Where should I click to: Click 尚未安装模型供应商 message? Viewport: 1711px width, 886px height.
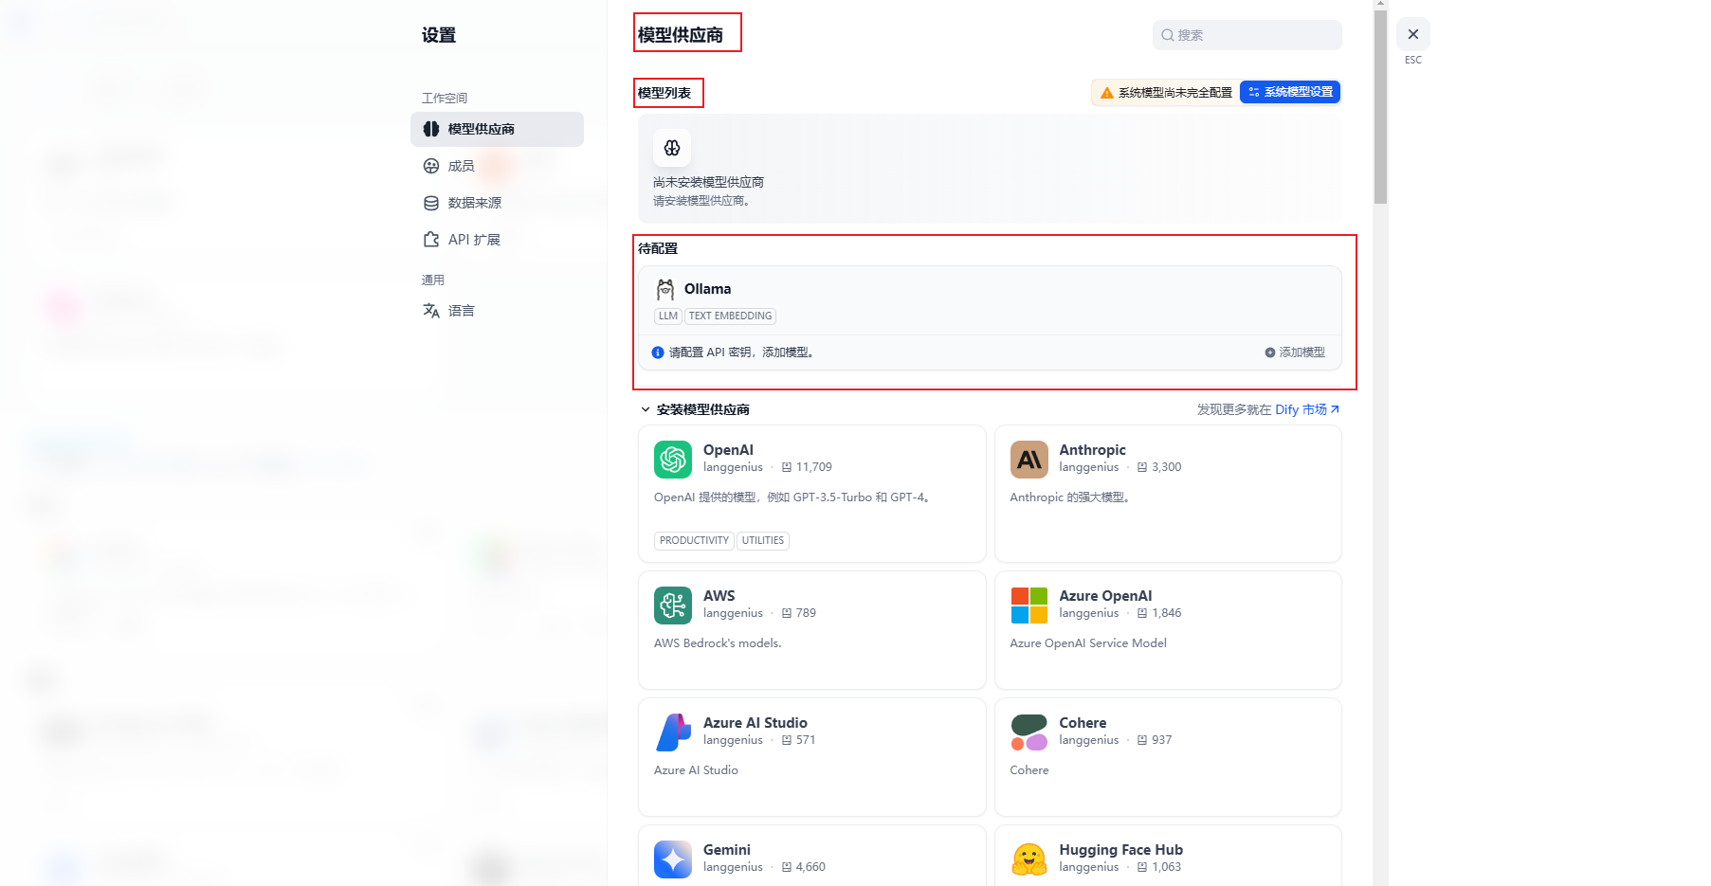point(708,182)
